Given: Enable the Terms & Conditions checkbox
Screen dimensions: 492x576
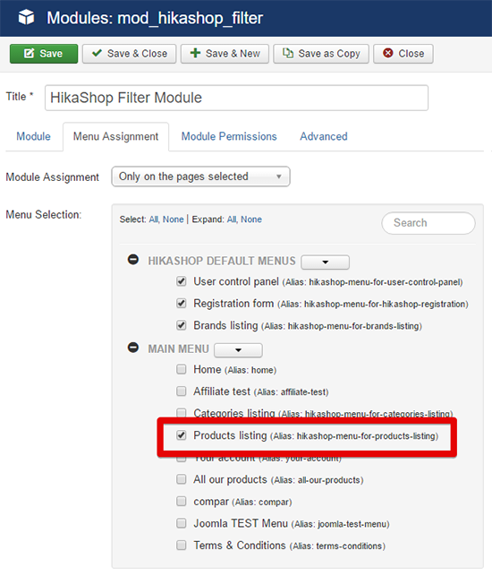Looking at the screenshot, I should coord(182,545).
